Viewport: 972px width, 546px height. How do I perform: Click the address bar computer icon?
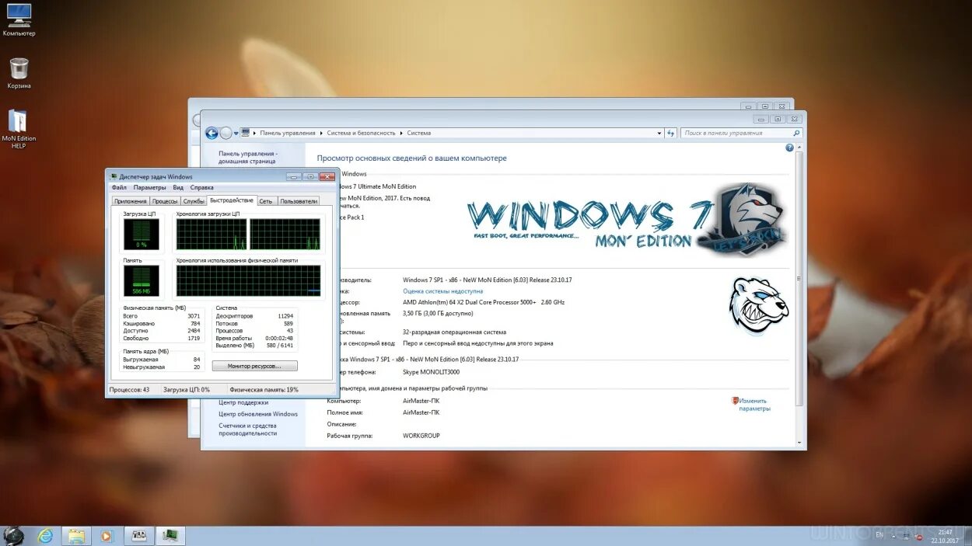[x=246, y=133]
